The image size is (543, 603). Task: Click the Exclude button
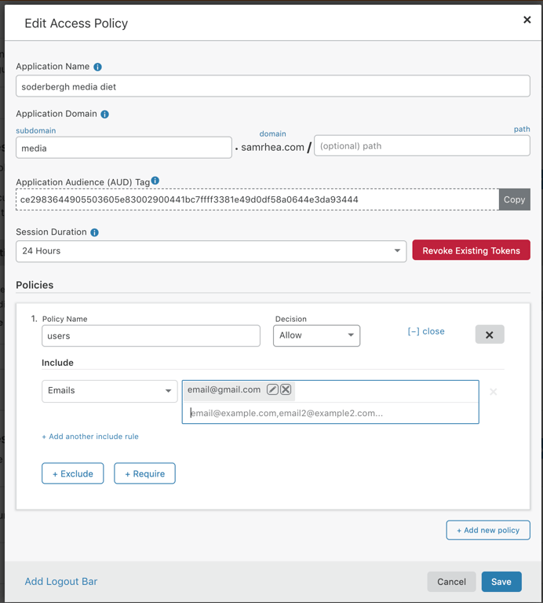[x=73, y=473]
